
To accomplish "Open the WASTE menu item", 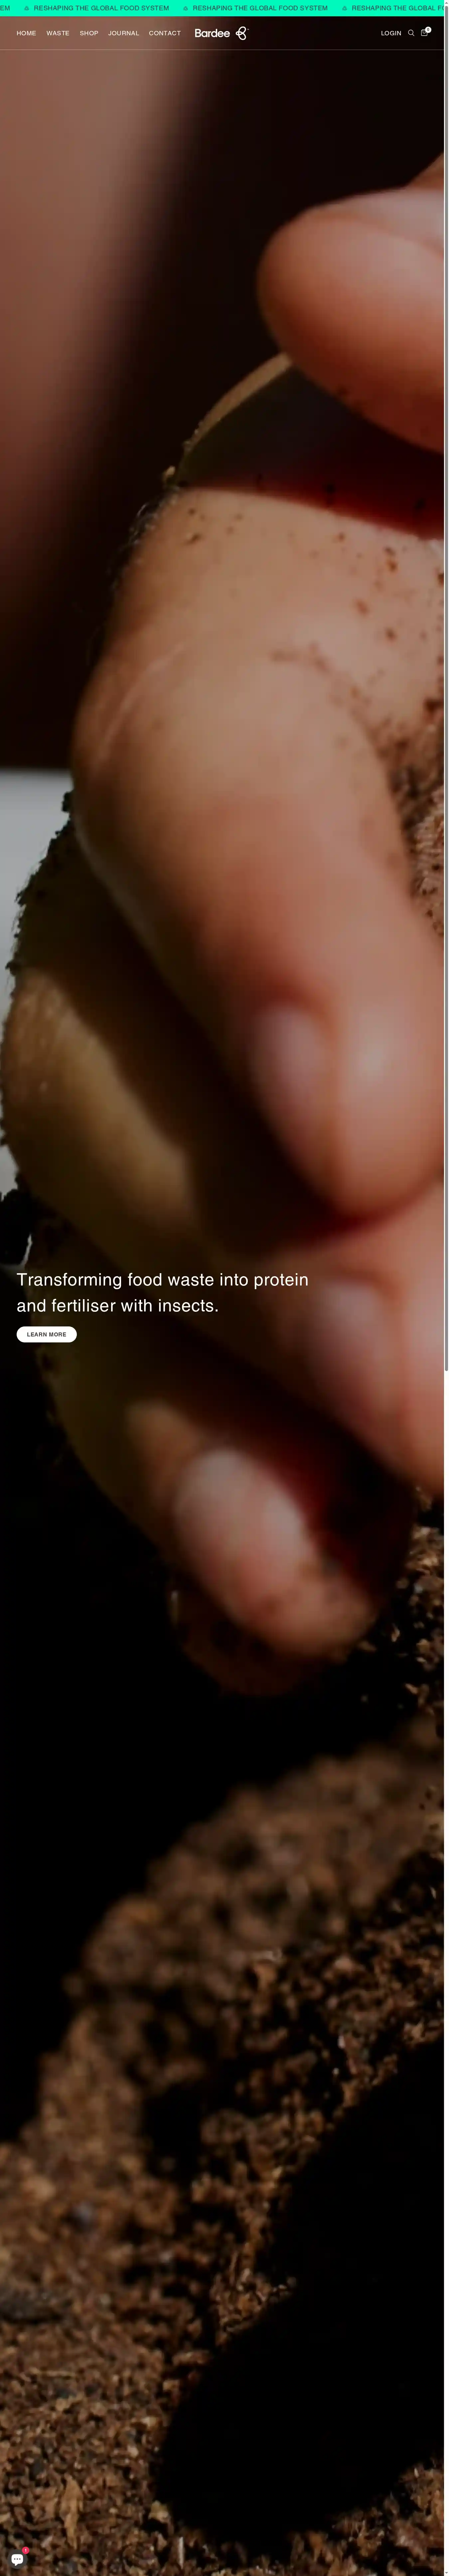I will [x=58, y=33].
